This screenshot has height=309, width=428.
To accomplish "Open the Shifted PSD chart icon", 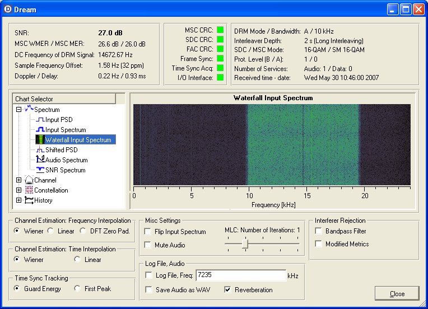I will (40, 150).
